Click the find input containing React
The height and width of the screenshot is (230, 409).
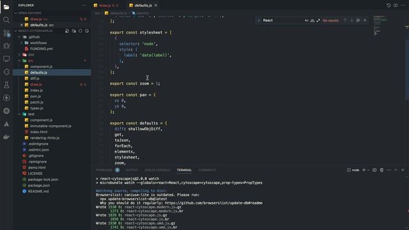point(282,20)
